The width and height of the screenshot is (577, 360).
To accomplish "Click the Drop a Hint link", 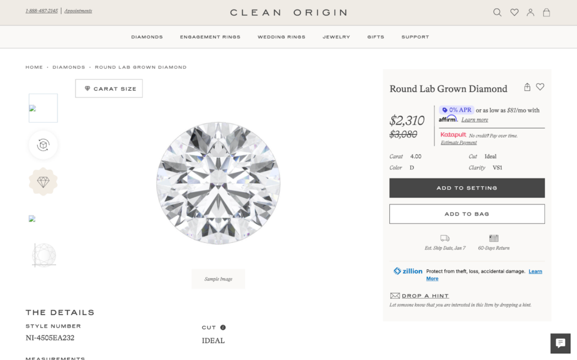I will pos(425,296).
